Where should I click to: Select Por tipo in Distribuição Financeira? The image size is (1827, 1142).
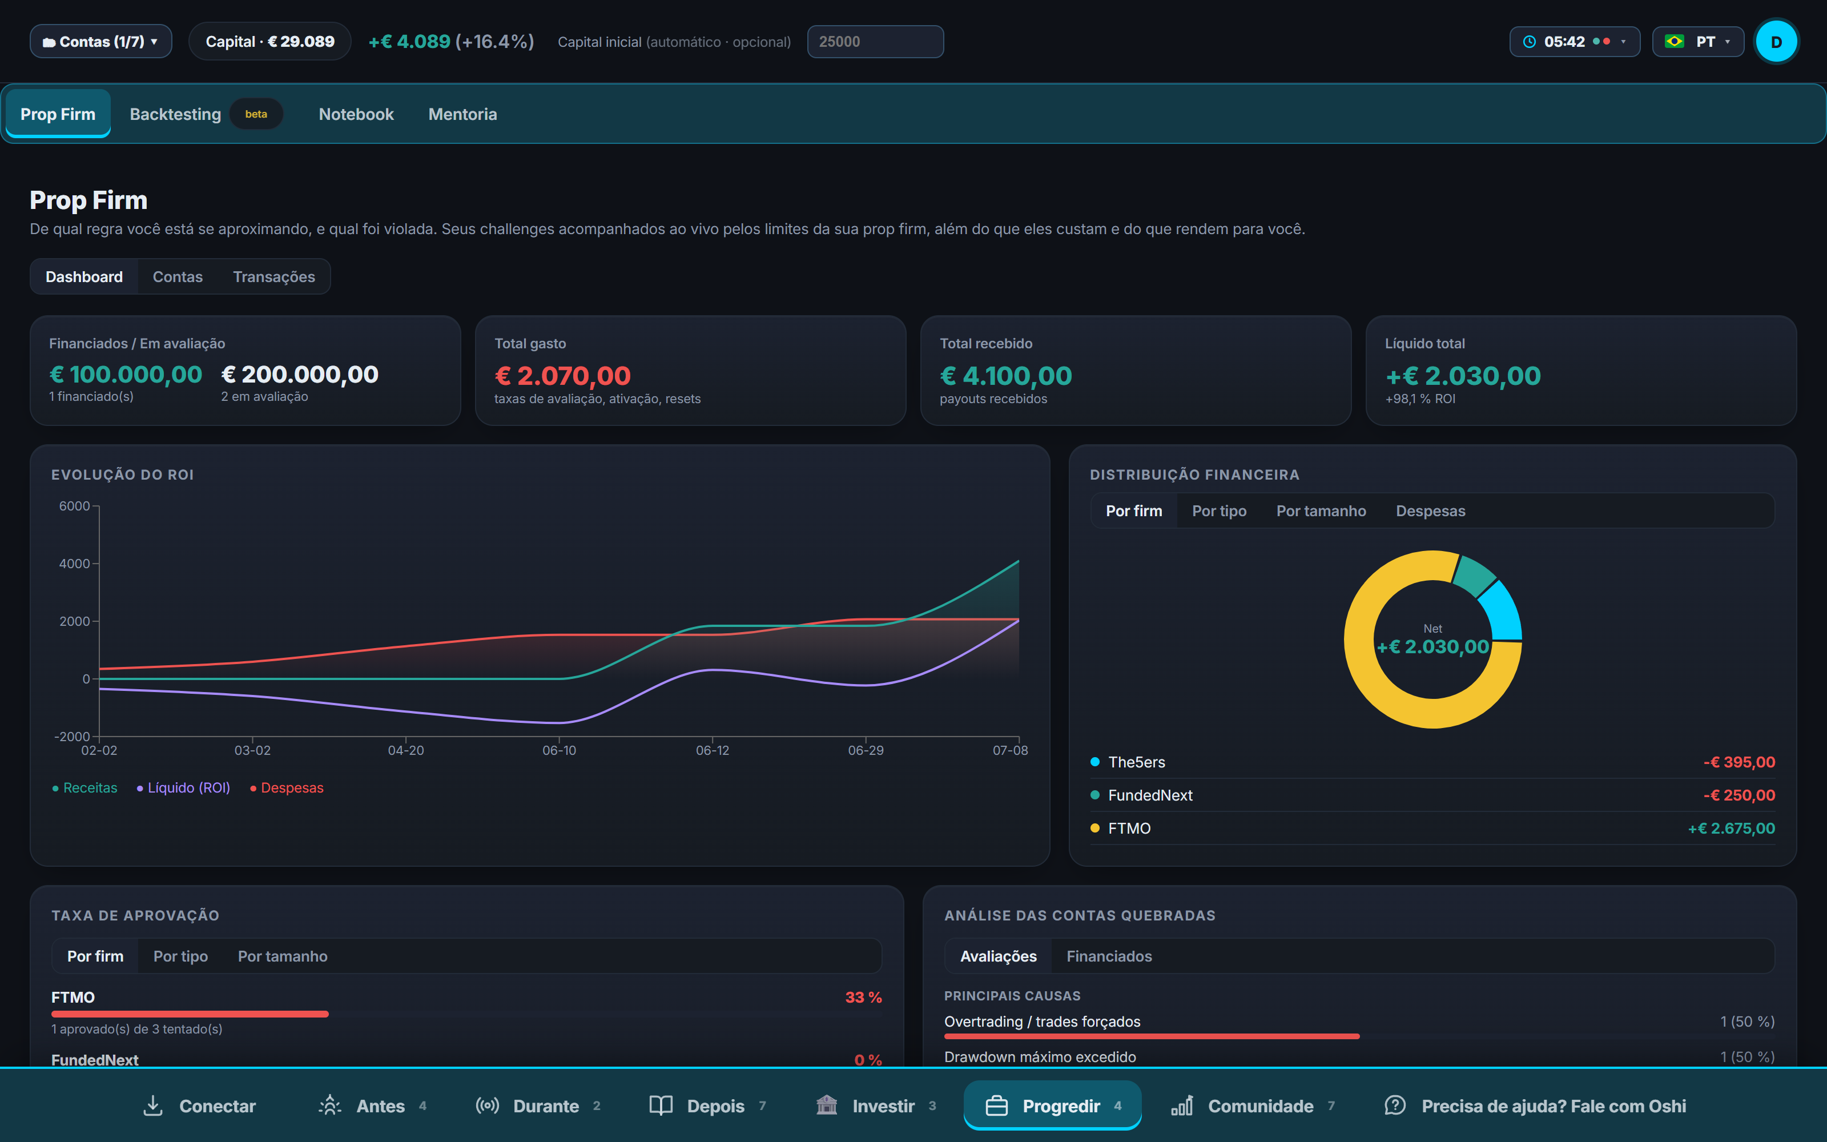(x=1218, y=510)
